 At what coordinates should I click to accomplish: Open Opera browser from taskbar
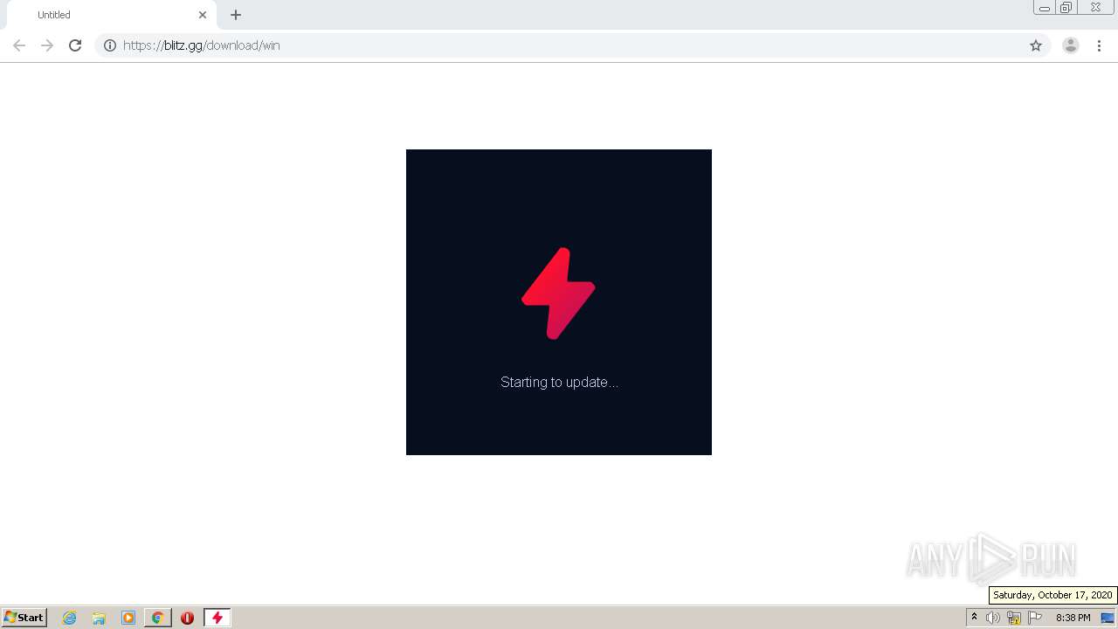pos(187,618)
